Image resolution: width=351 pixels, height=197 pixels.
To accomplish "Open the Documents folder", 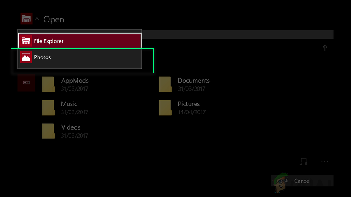I will tap(184, 84).
